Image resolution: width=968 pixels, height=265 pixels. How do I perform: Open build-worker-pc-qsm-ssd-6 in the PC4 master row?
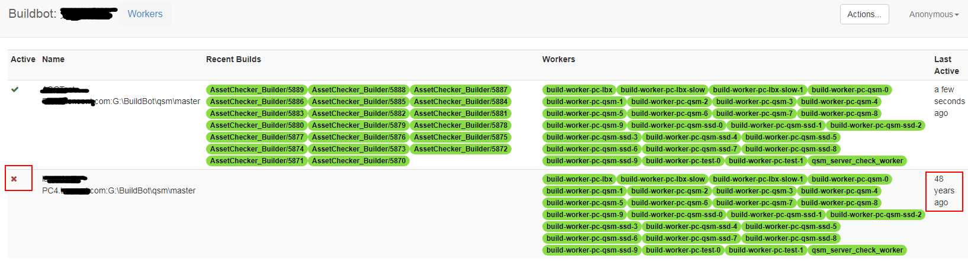[592, 238]
